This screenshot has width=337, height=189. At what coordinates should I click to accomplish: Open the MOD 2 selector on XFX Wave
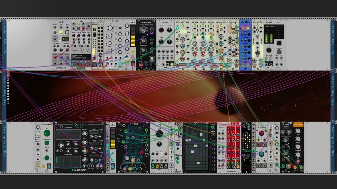click(94, 144)
